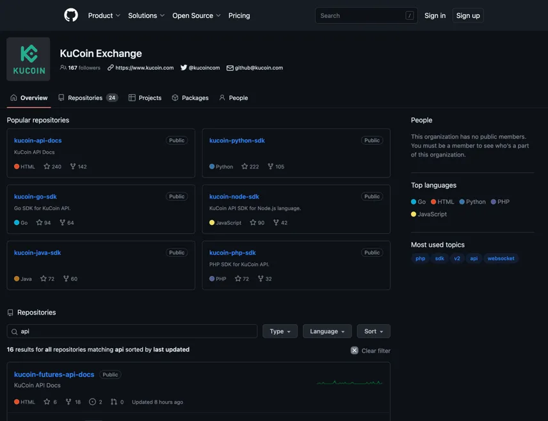
Task: Visit the https://www.kucoin.com website link
Action: (140, 68)
